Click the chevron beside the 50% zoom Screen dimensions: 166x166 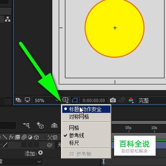pos(57,100)
